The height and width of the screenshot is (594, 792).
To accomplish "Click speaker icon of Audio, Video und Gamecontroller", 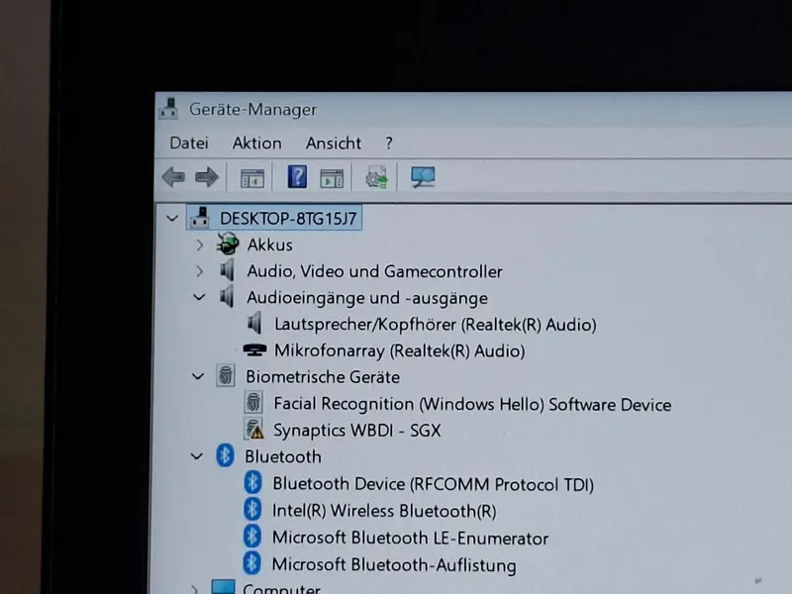I will [228, 270].
